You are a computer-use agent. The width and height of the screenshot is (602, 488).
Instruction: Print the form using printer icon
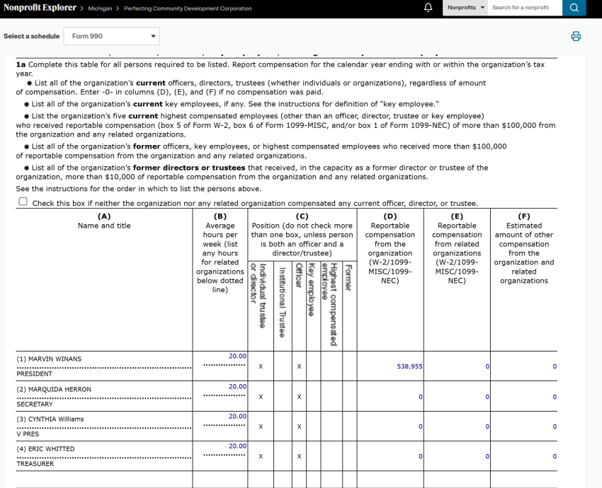576,36
